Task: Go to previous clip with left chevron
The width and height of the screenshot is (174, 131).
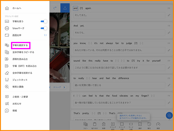Action: 50,87
